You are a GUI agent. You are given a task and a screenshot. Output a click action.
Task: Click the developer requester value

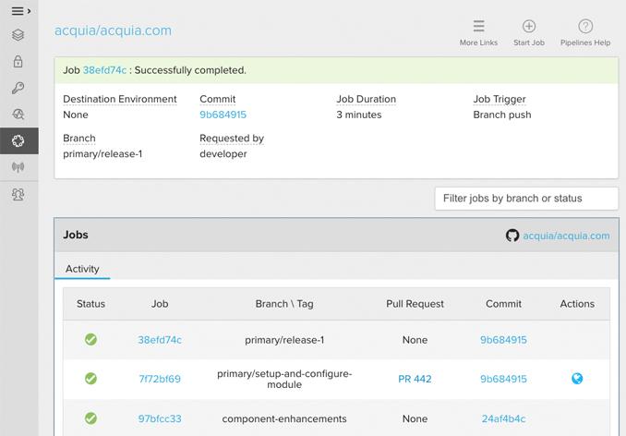(223, 154)
